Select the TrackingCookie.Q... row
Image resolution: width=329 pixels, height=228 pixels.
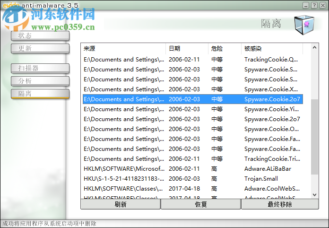192,60
